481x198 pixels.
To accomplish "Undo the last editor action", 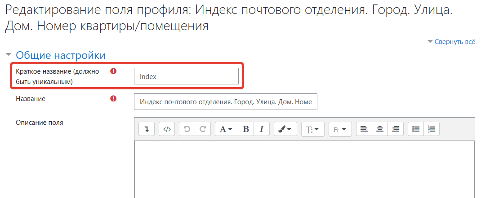I will [x=187, y=129].
